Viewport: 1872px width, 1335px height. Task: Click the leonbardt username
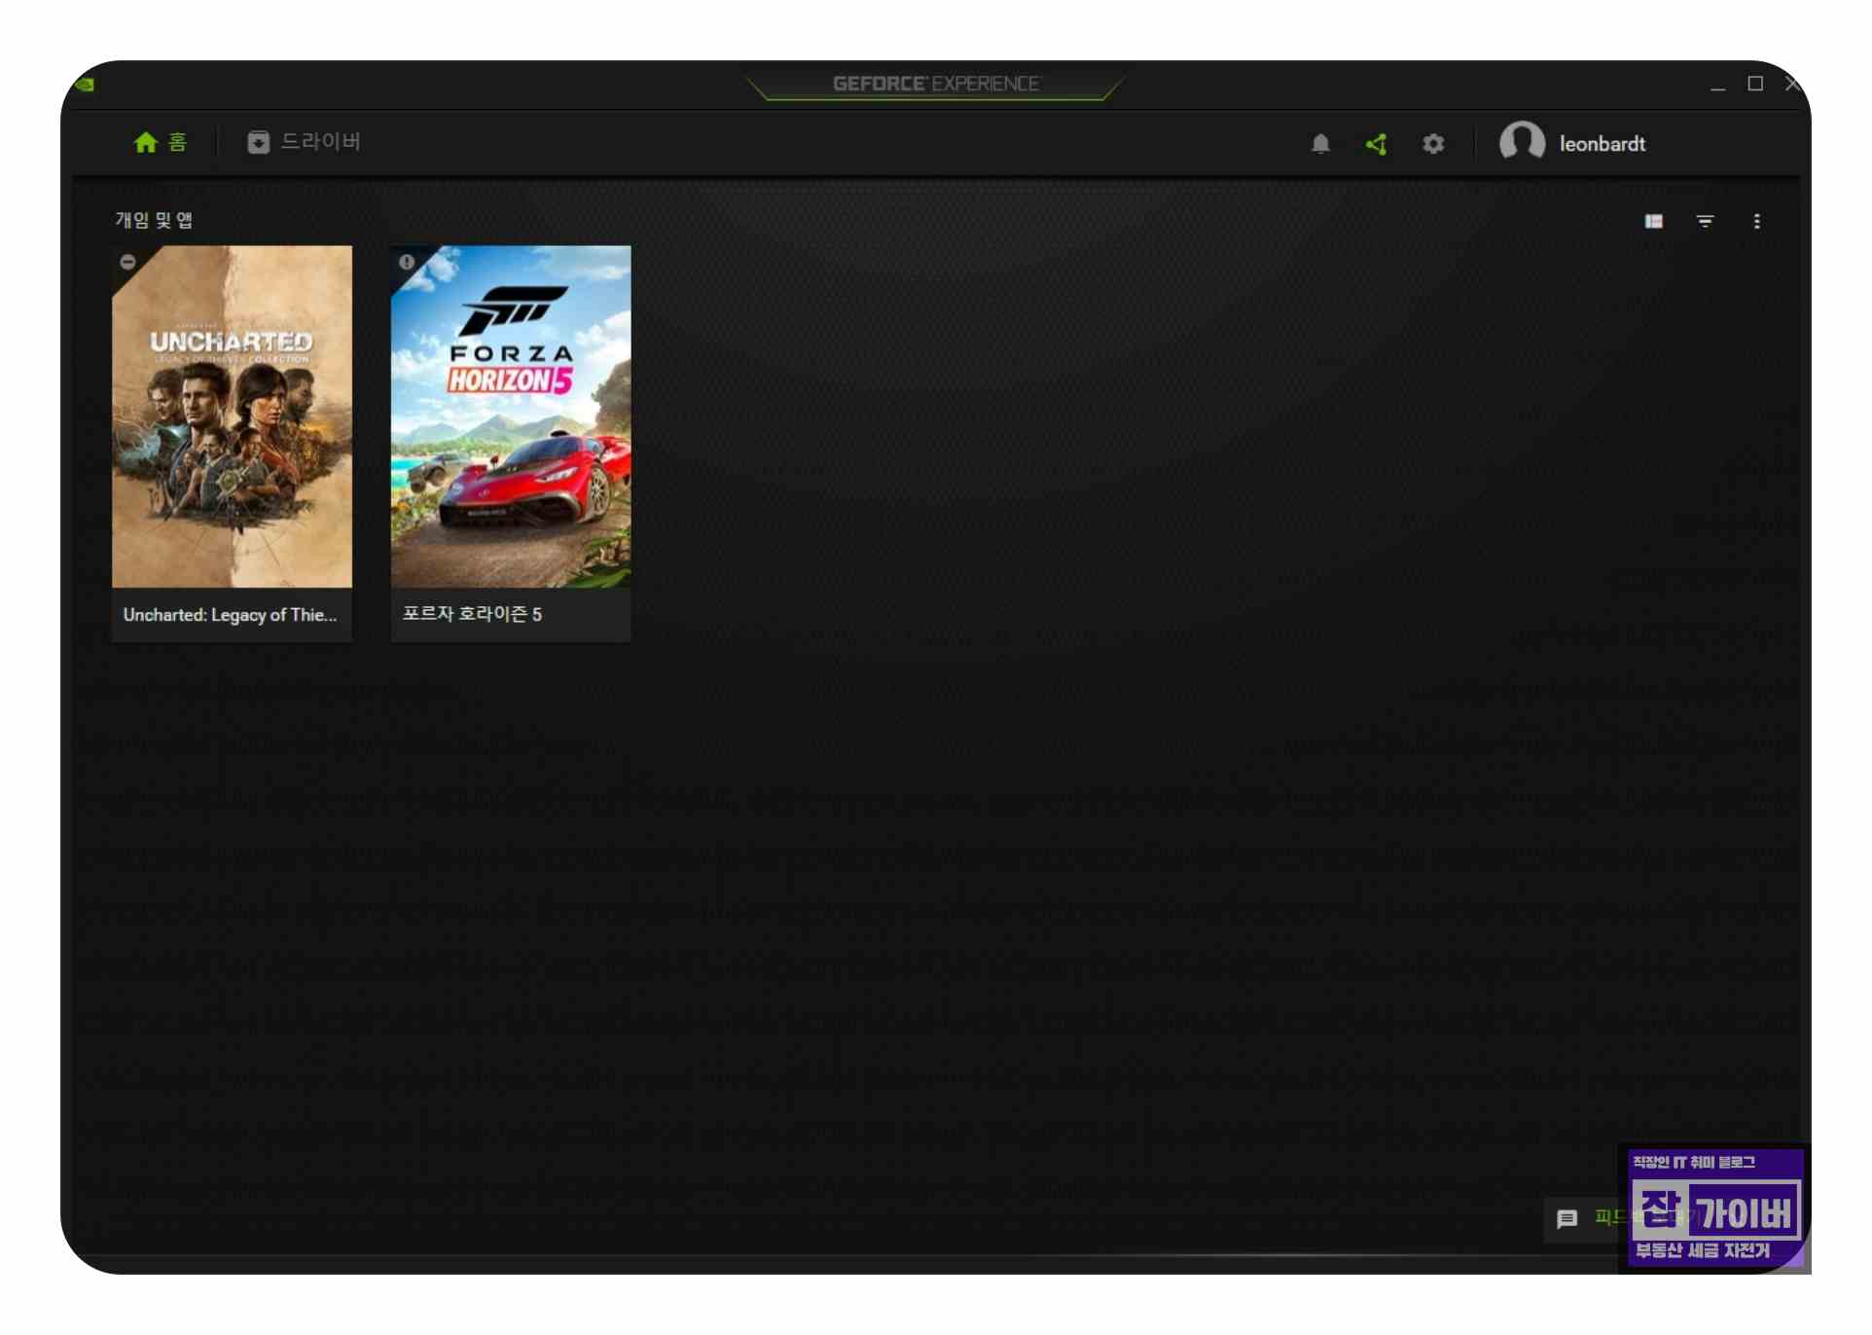1602,144
